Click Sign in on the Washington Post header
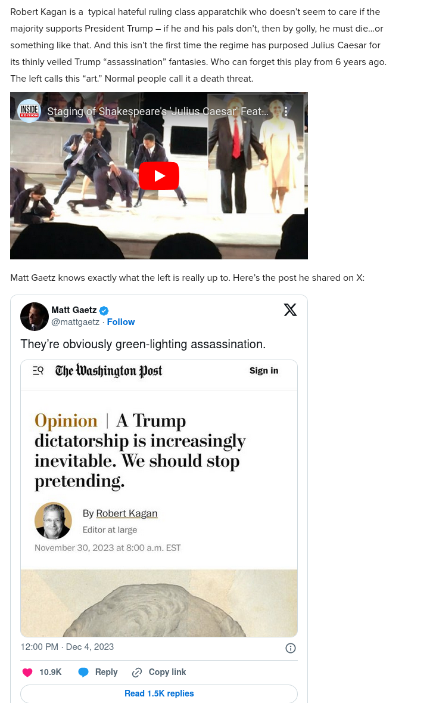This screenshot has width=436, height=703. (x=264, y=371)
